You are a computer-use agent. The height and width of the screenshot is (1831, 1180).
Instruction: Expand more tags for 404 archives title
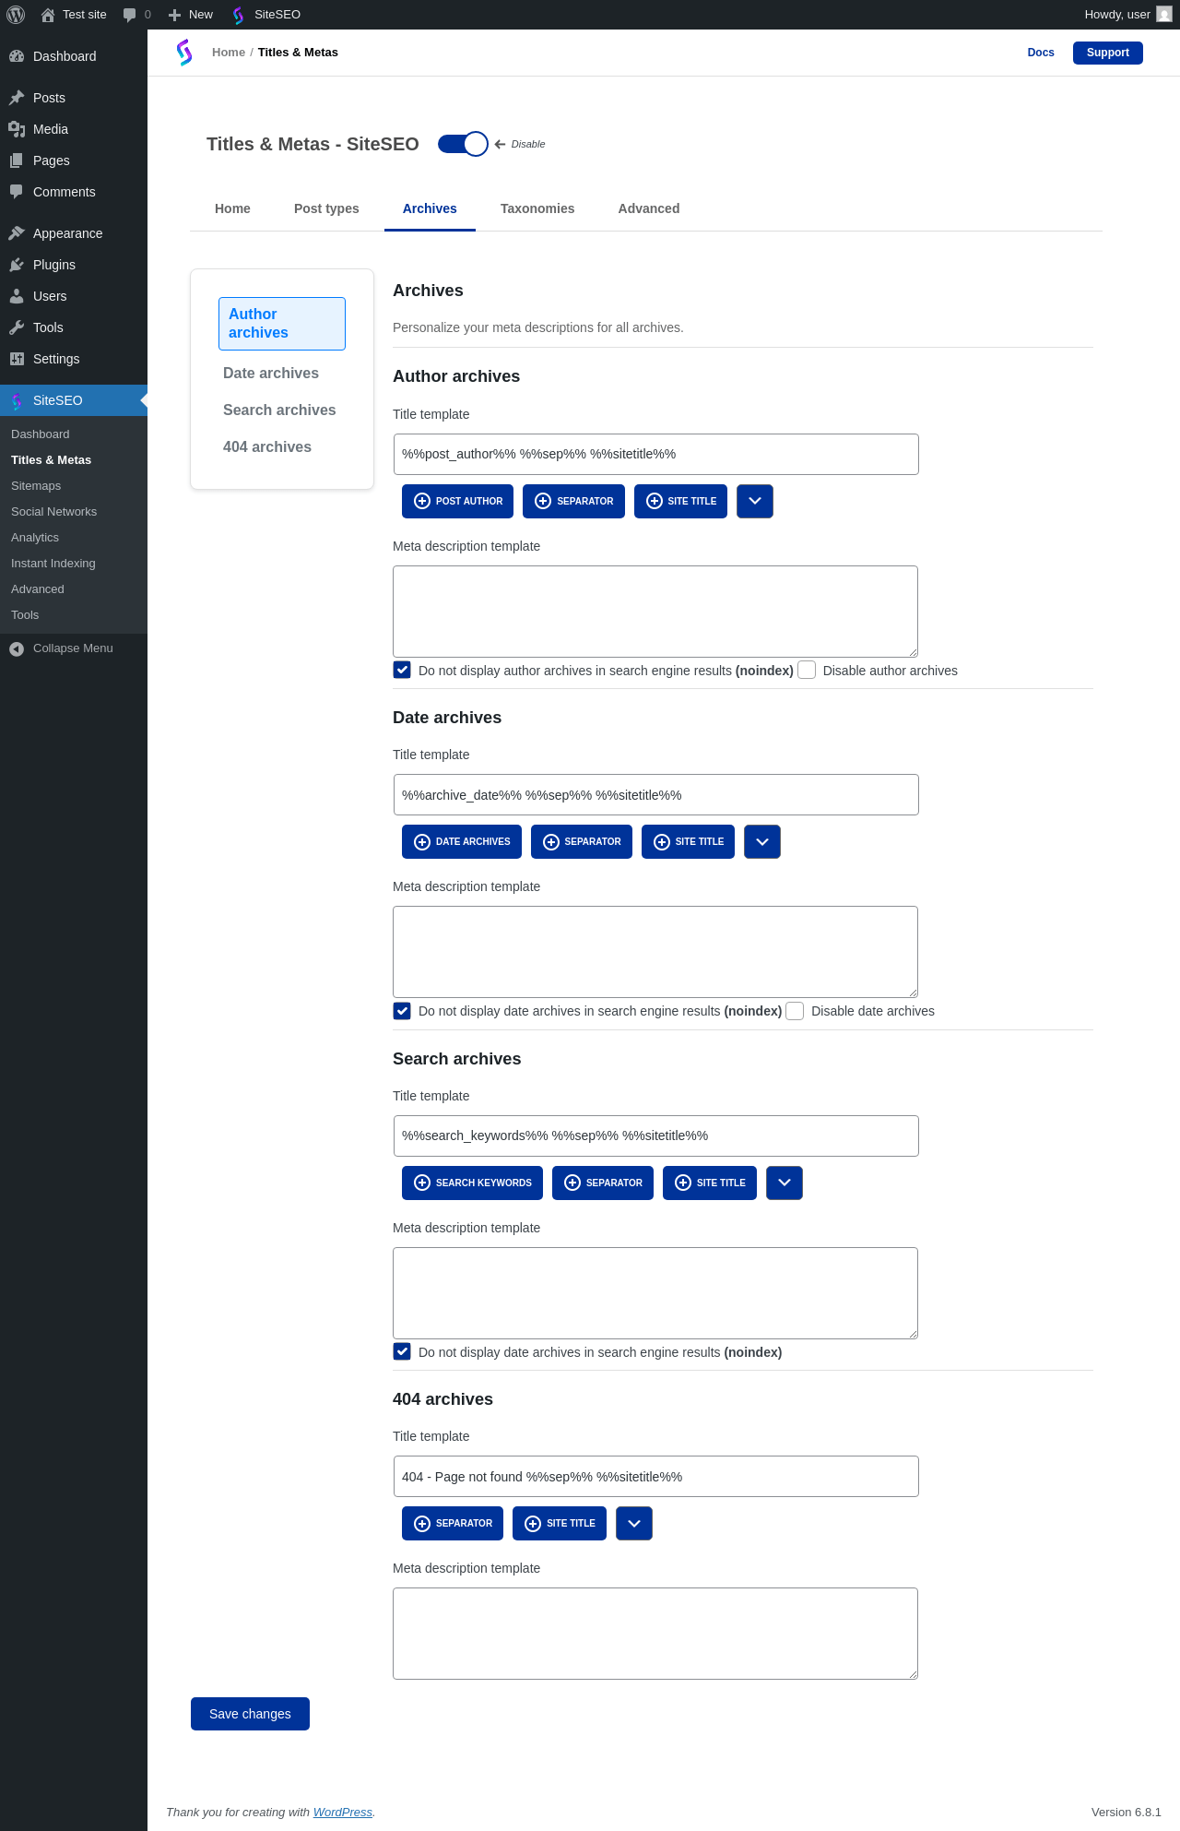tap(634, 1523)
